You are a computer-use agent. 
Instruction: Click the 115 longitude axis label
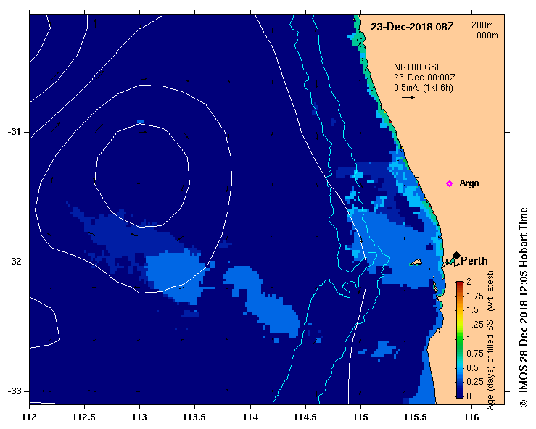360,417
